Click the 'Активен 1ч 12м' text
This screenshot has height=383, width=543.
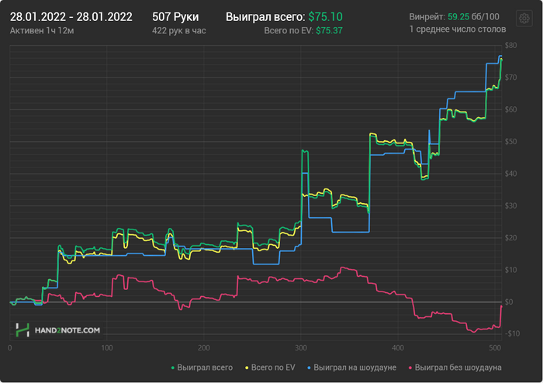click(x=42, y=31)
